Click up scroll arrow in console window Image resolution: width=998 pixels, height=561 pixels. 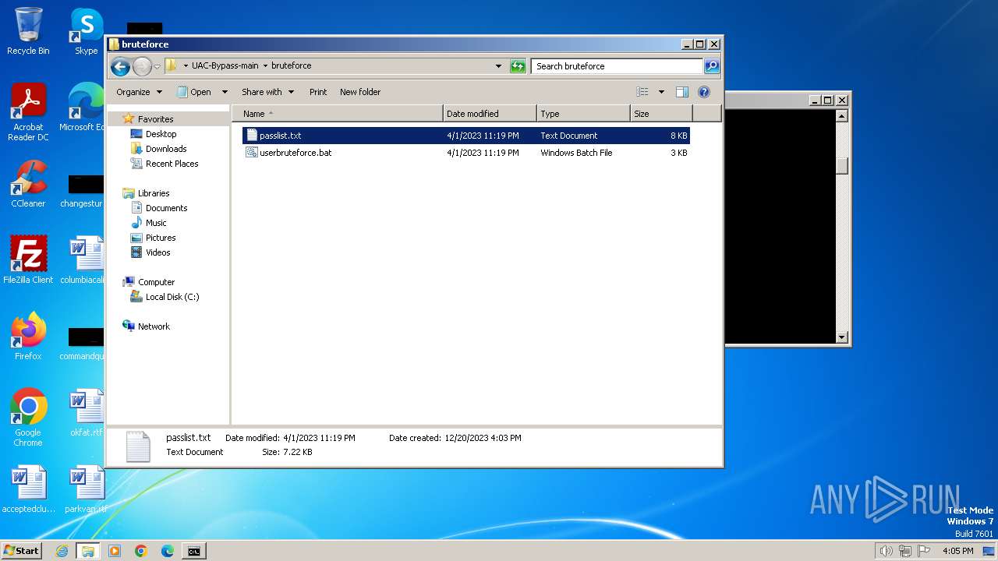(x=842, y=116)
